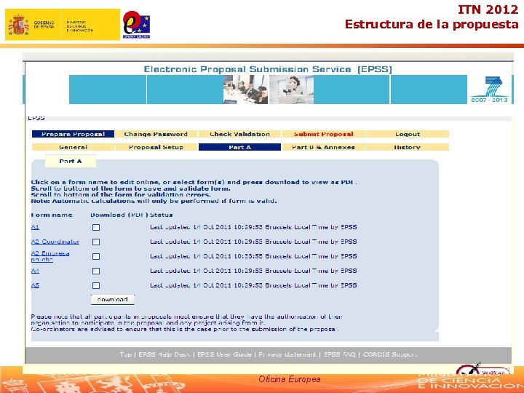
Task: Open the EPSS User Guide link
Action: click(224, 354)
